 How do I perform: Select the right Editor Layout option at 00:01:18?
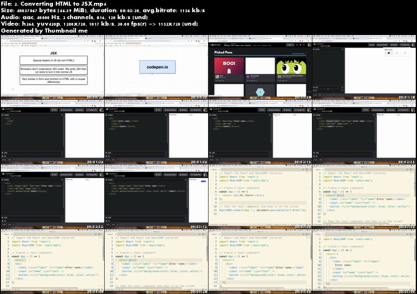tap(405, 53)
